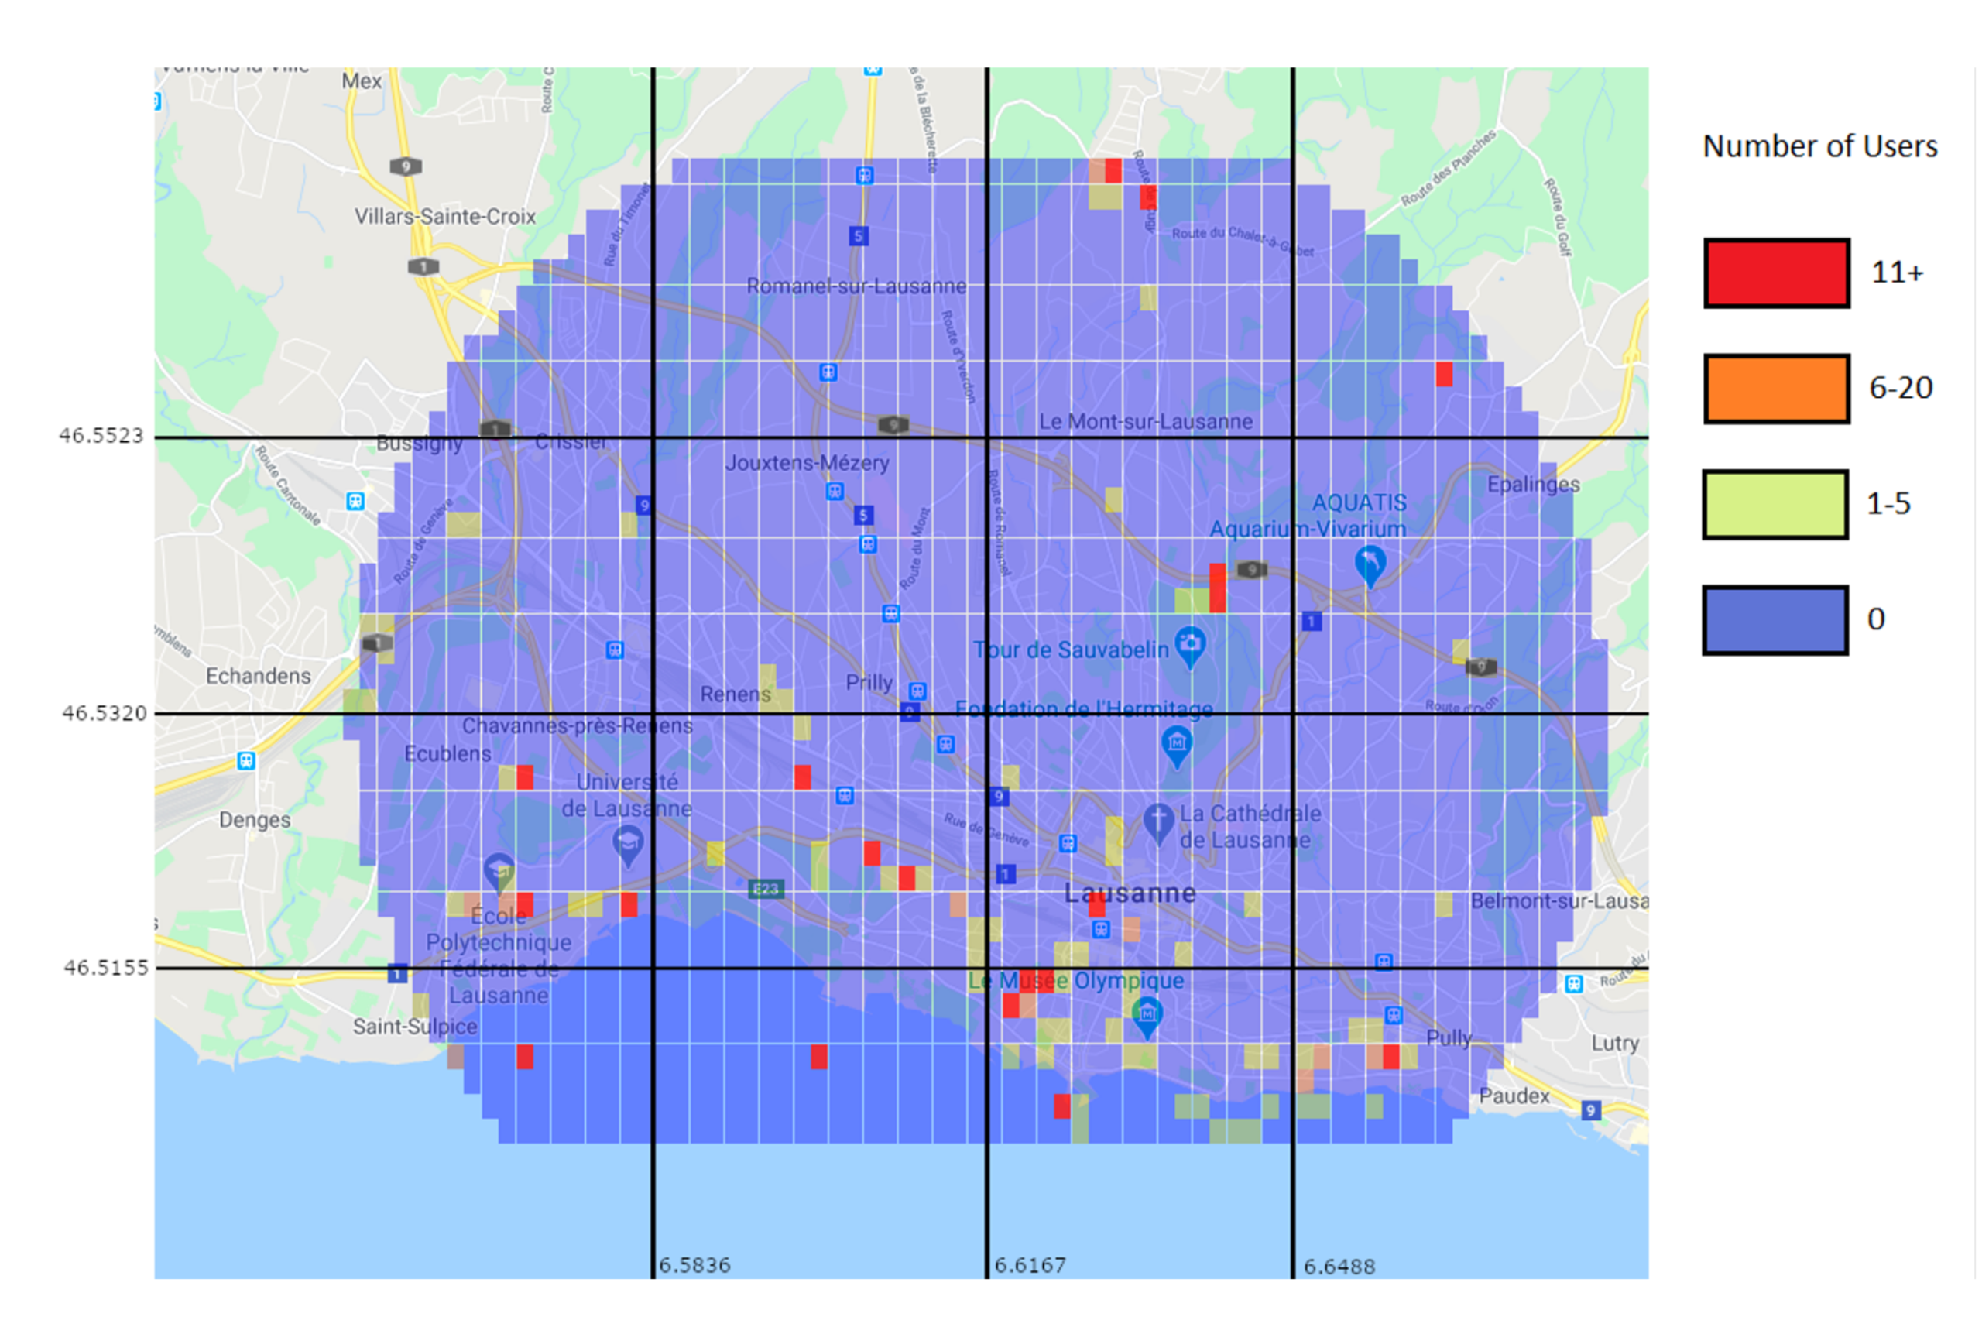
Task: Click the Romanel-sur-Lausanne town label
Action: point(856,286)
